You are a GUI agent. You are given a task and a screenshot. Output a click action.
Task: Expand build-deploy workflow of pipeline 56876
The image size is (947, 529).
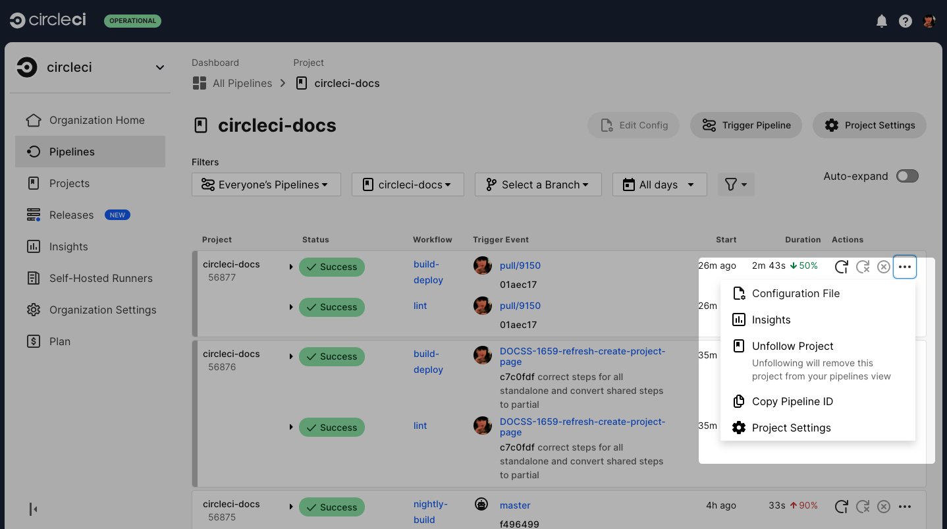pyautogui.click(x=291, y=356)
